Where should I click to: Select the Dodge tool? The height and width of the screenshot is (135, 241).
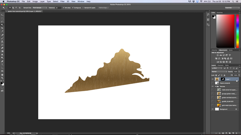2,58
